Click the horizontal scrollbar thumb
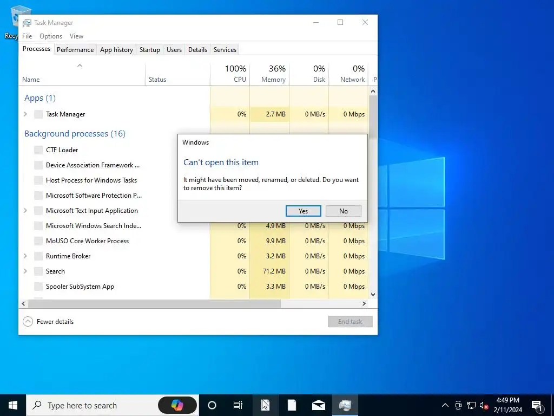This screenshot has height=416, width=554. [x=154, y=303]
